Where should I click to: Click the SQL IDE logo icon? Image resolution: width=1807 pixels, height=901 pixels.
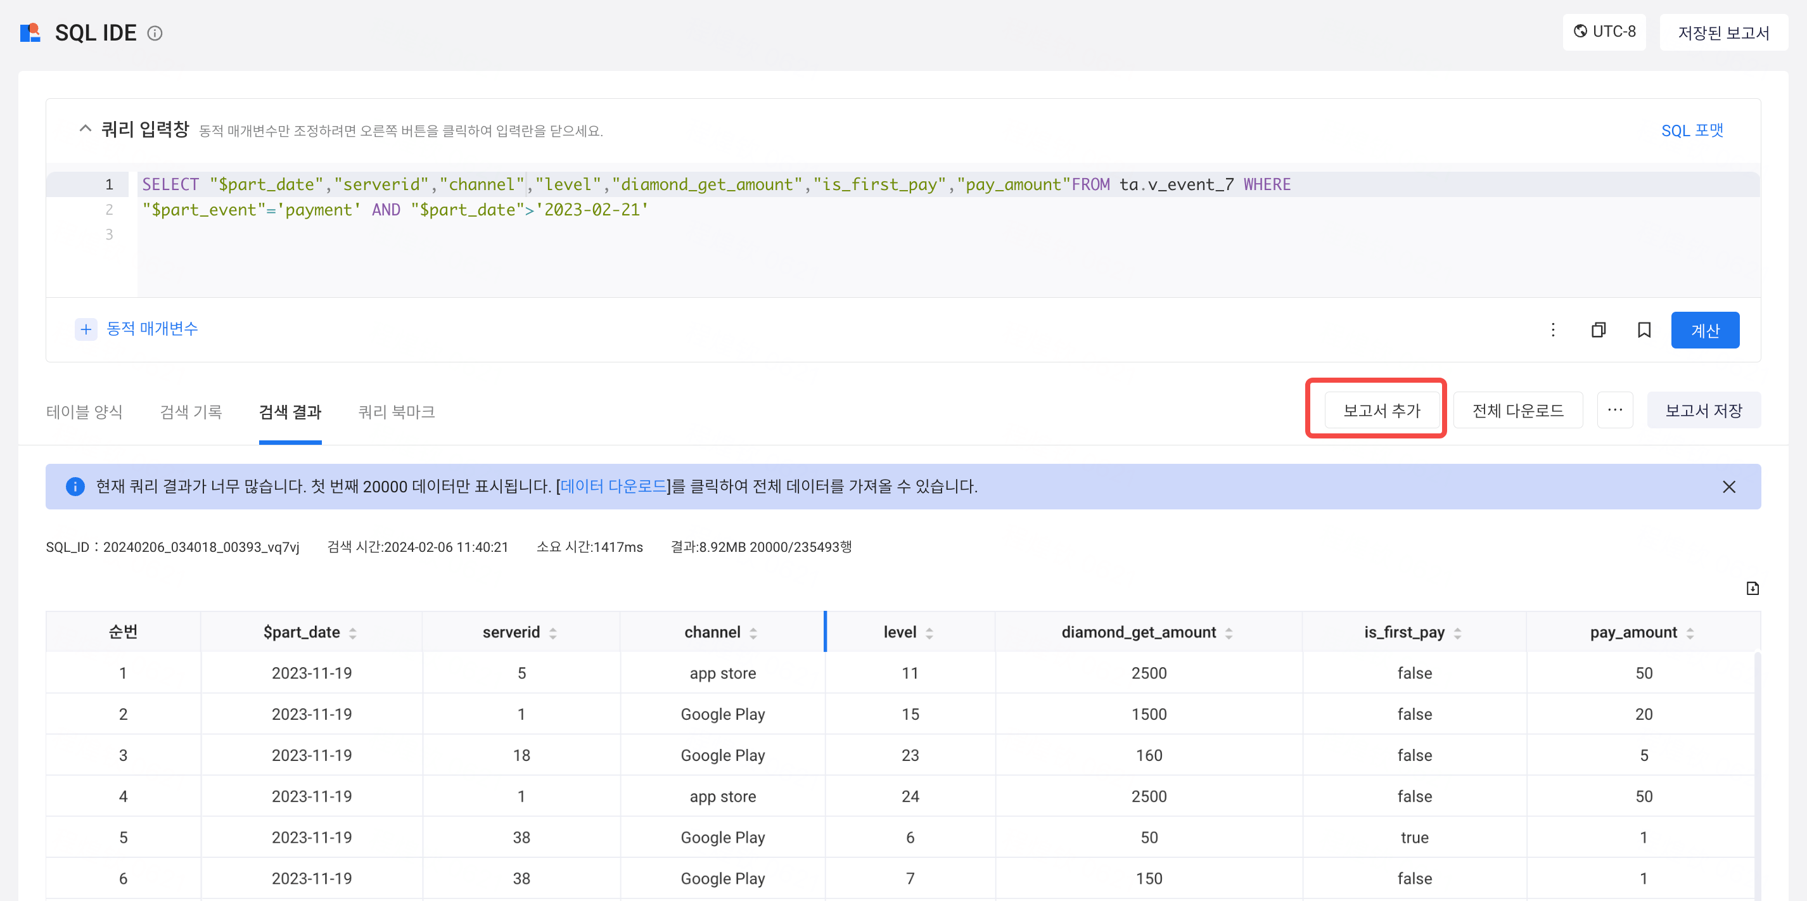pos(30,32)
